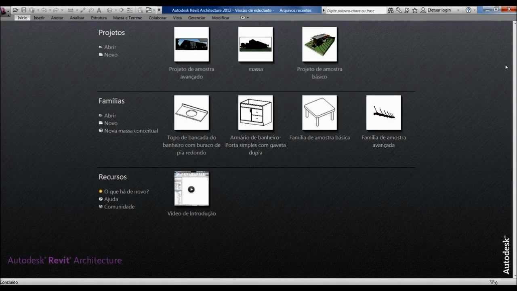This screenshot has height=291, width=517.
Task: Switch to the Anotar ribbon tab
Action: tap(57, 18)
